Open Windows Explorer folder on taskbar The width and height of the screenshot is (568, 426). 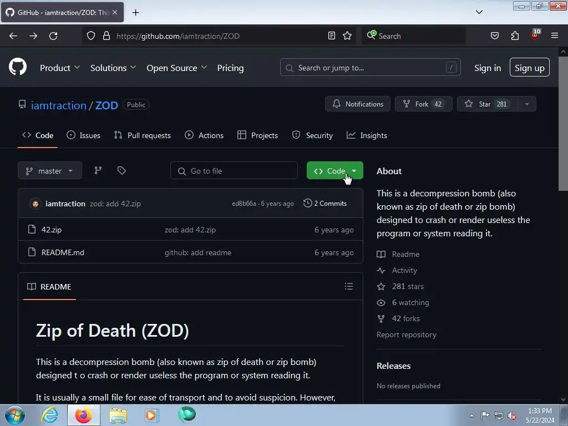118,415
